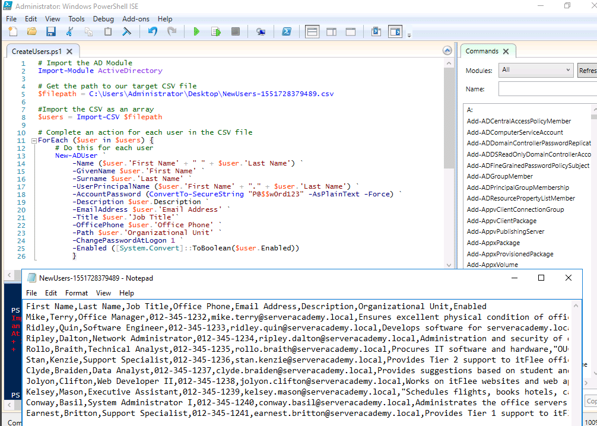Select Add-ADGroupMember in the commands list
The width and height of the screenshot is (597, 426).
point(500,176)
